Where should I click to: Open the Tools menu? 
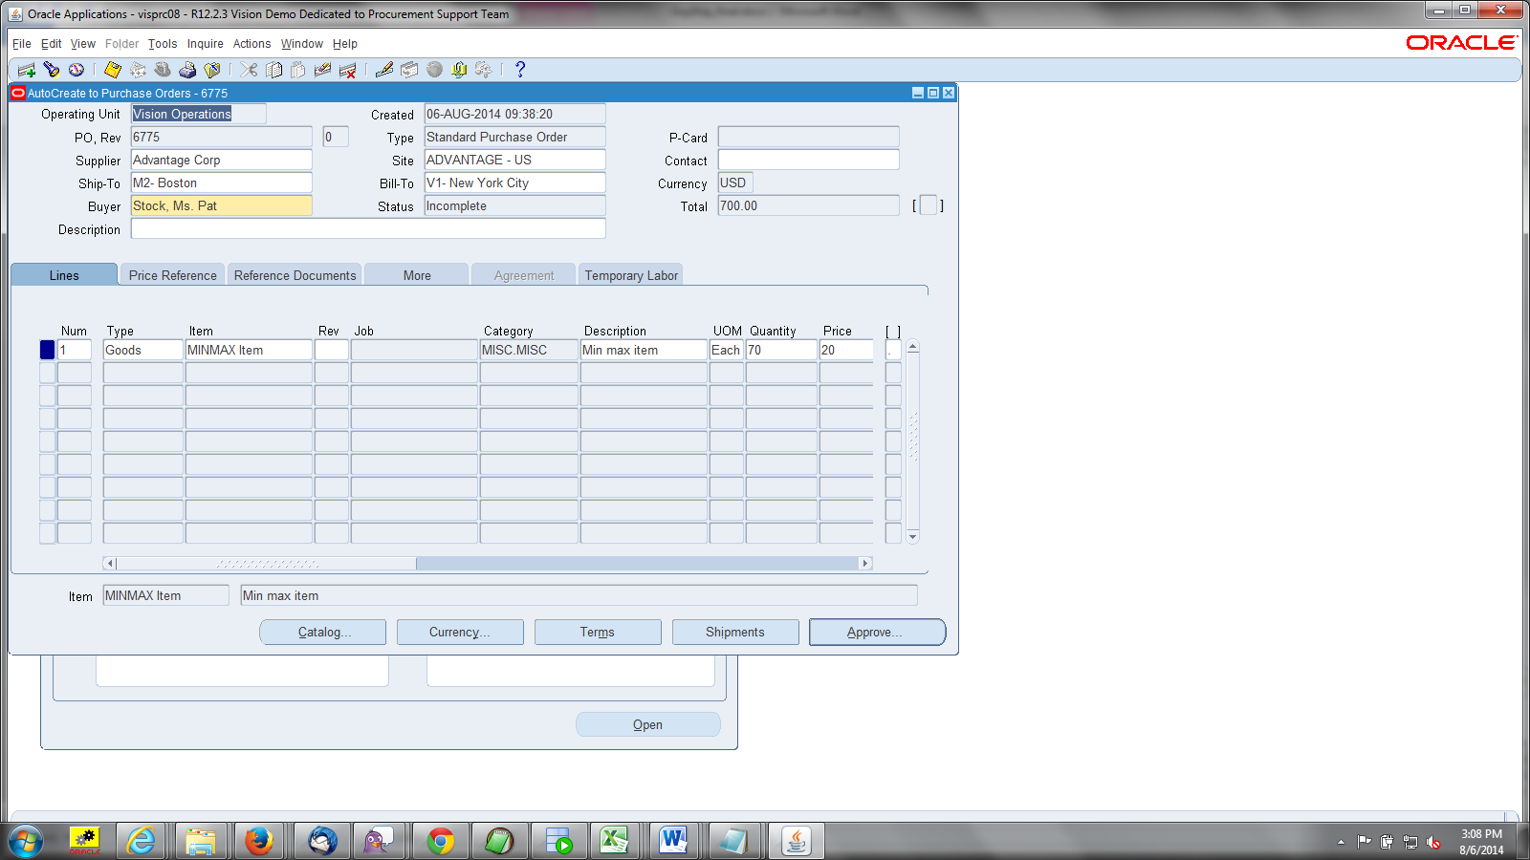coord(163,44)
